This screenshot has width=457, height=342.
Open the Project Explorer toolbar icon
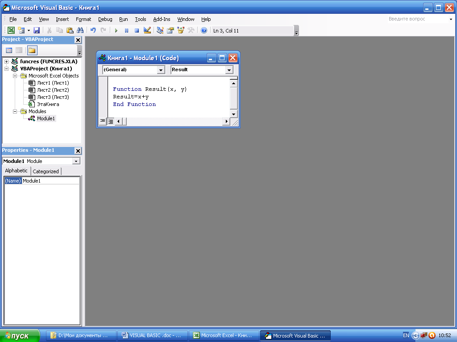pyautogui.click(x=160, y=30)
